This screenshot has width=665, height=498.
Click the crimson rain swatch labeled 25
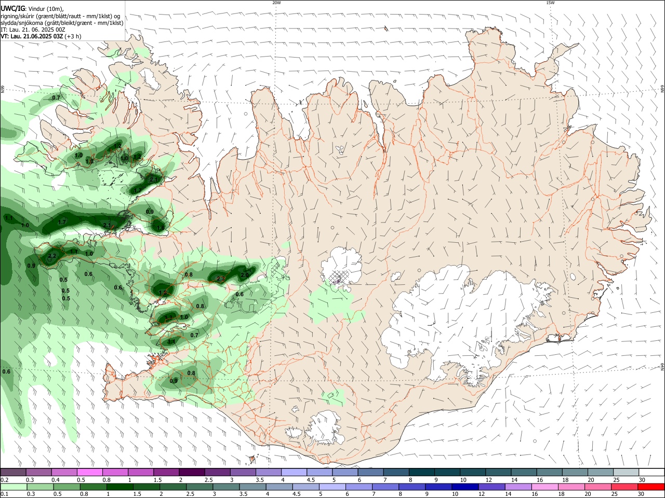[624, 487]
